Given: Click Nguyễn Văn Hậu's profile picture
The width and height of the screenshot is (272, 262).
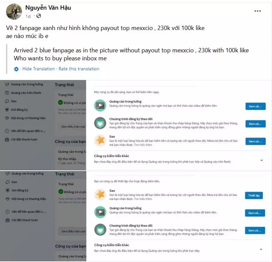Looking at the screenshot, I should tap(14, 11).
